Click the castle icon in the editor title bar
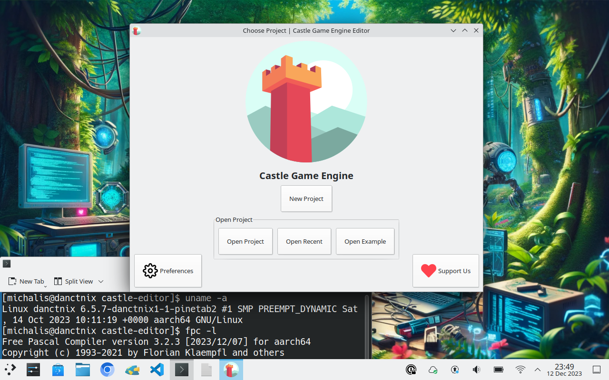The height and width of the screenshot is (380, 609). 137,30
